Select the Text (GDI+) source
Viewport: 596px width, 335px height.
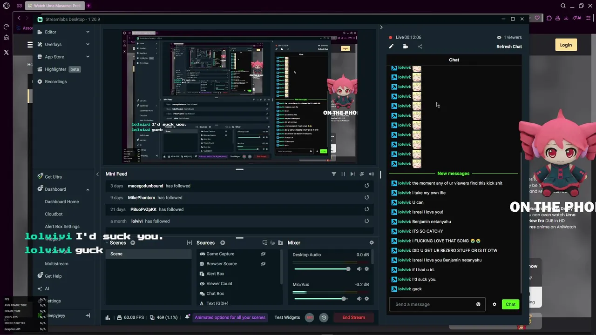(x=217, y=303)
